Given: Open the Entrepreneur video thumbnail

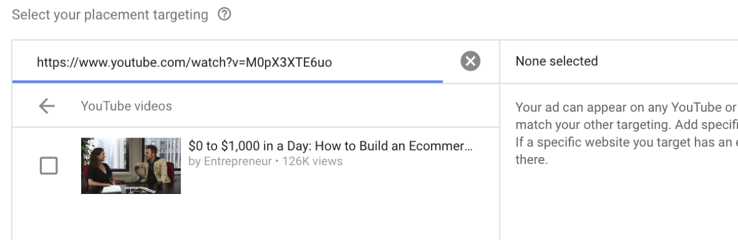Looking at the screenshot, I should coord(131,166).
